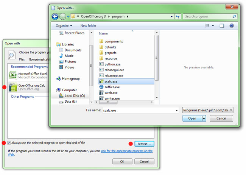Toggle Always use the selected program checkbox

[9, 143]
